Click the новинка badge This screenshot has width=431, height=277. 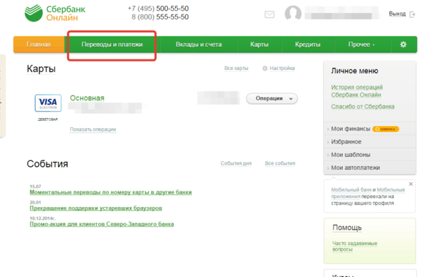(x=386, y=129)
